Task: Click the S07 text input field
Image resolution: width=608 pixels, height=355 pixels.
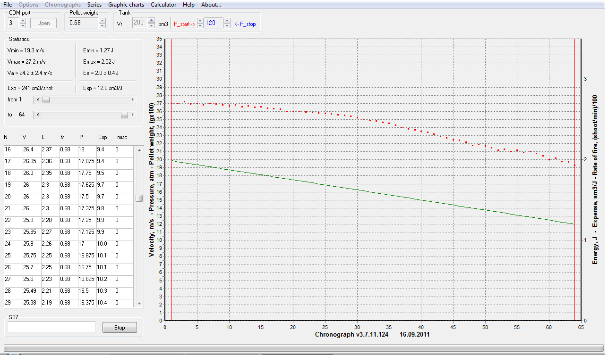Action: [51, 327]
